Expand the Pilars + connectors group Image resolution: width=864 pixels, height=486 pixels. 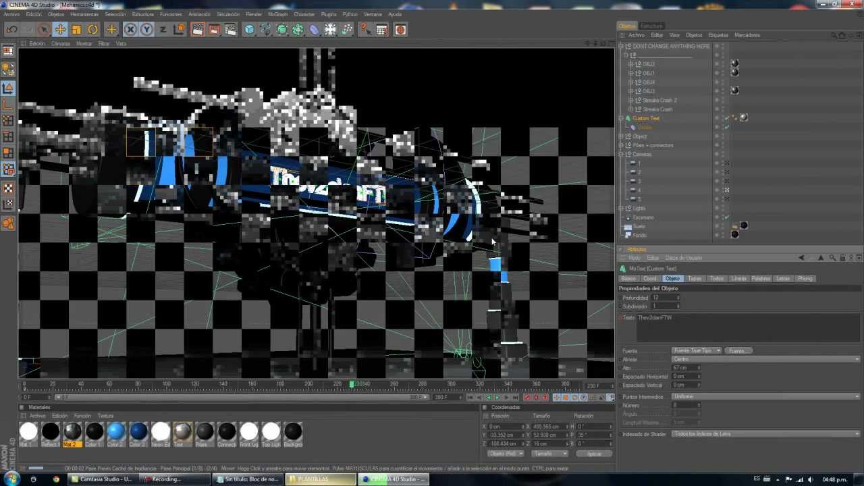coord(621,145)
